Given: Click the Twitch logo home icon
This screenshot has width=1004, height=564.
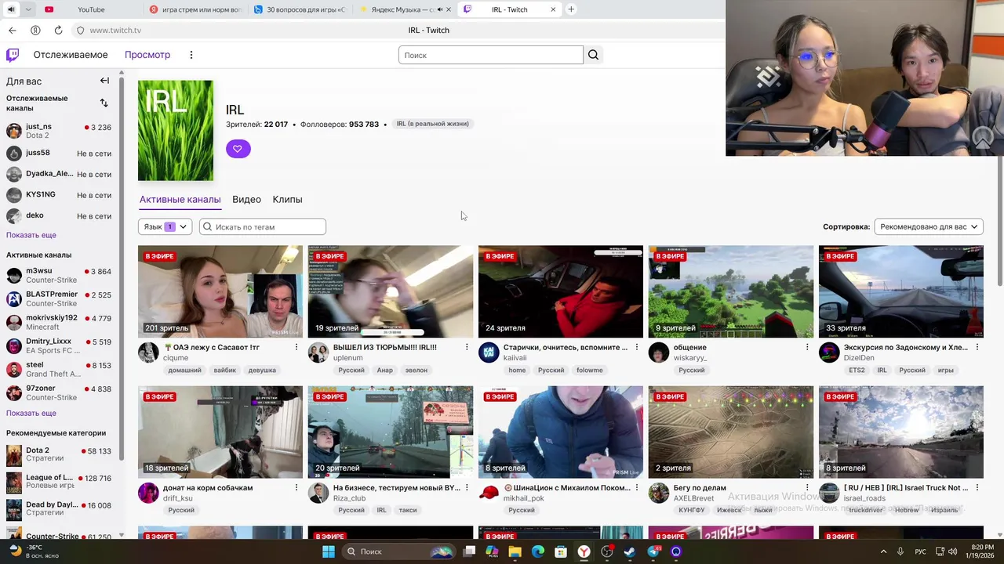Looking at the screenshot, I should (13, 55).
